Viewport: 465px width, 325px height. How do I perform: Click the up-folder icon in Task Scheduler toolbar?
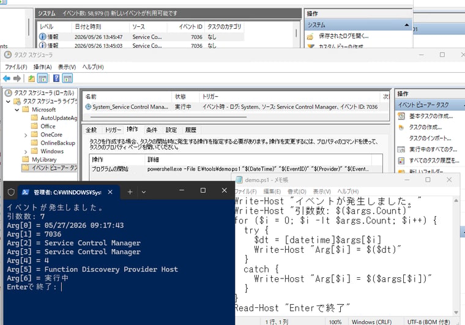coord(31,78)
